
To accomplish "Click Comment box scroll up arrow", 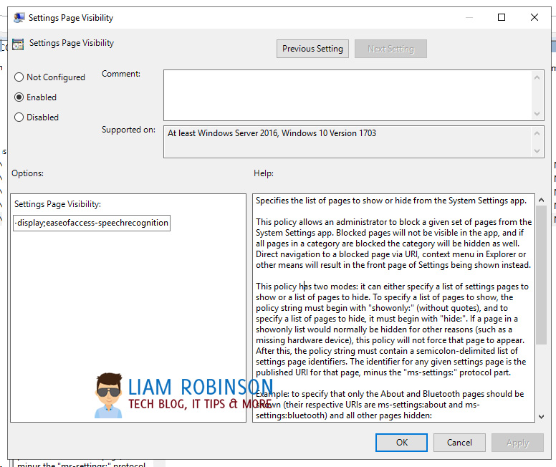I will (x=537, y=77).
